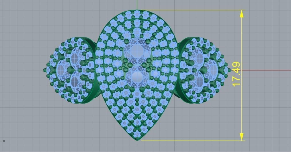Select the left round gemstone cluster
This screenshot has height=152, width=291.
tap(71, 70)
